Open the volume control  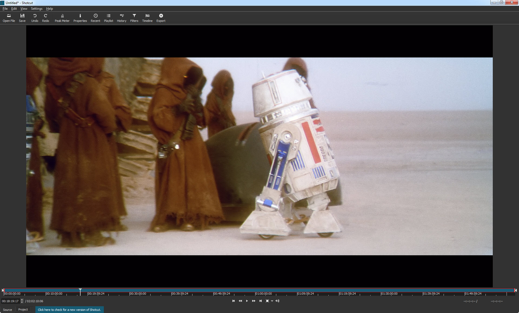tap(277, 301)
